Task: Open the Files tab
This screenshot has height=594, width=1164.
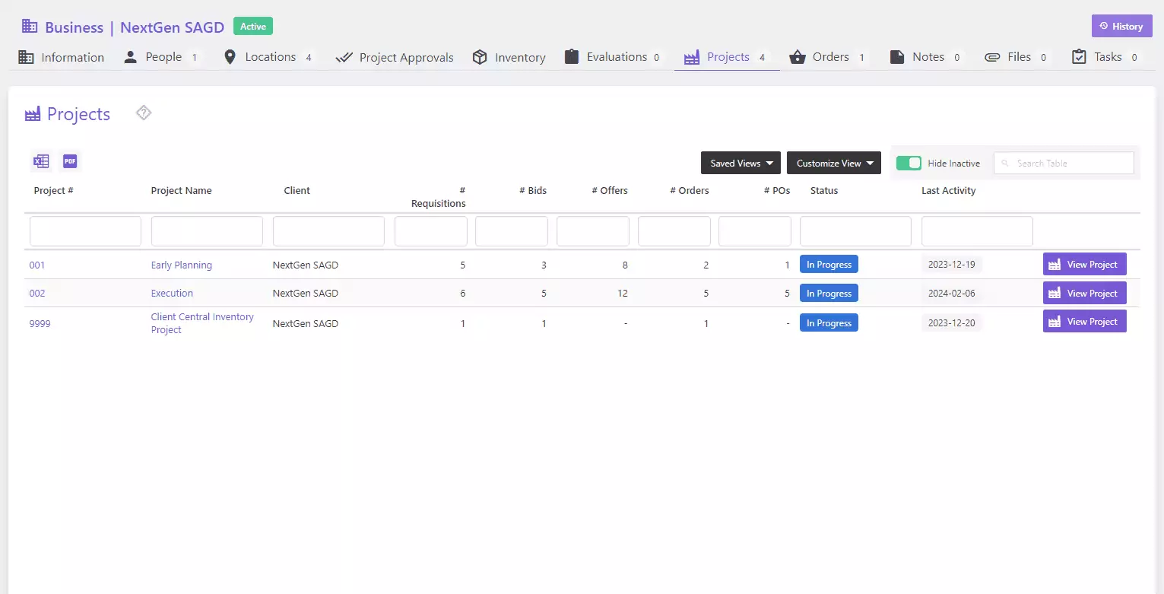Action: pyautogui.click(x=1018, y=57)
